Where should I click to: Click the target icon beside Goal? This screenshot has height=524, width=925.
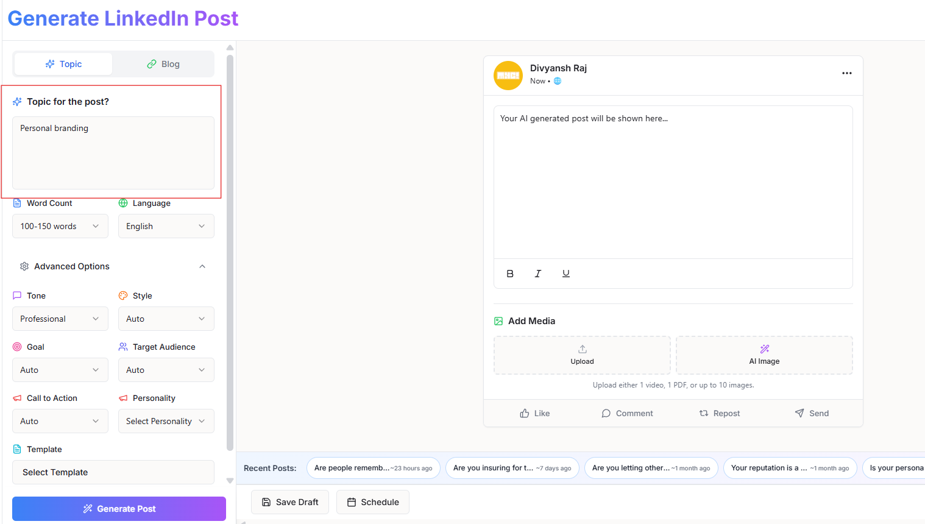pyautogui.click(x=17, y=347)
